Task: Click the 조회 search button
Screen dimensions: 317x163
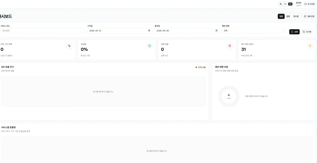Action: (294, 32)
